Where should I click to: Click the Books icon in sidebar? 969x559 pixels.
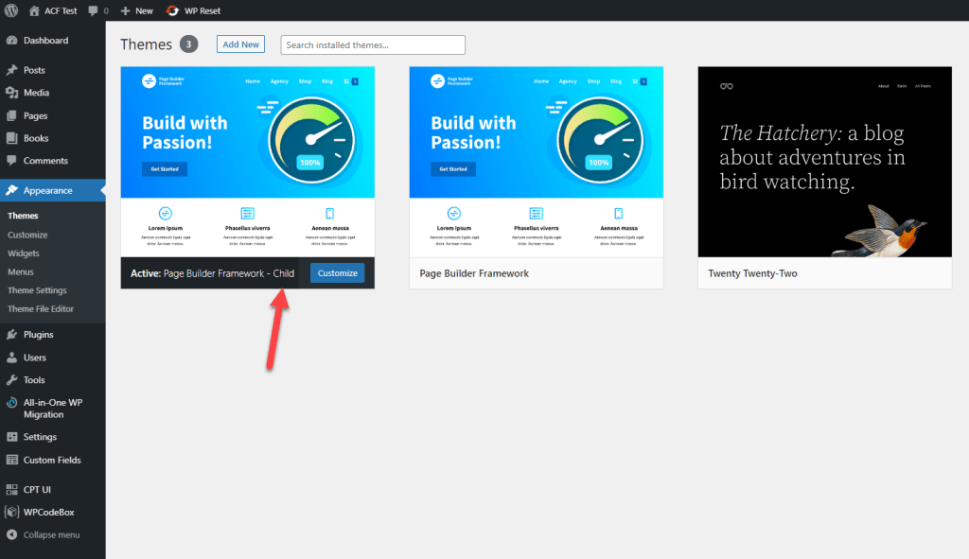(11, 138)
